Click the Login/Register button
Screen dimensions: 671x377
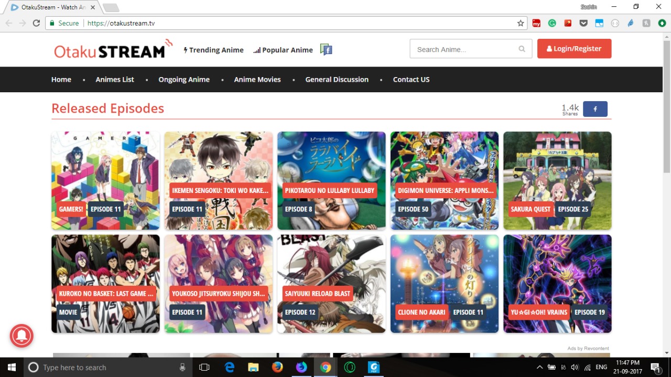click(x=574, y=49)
